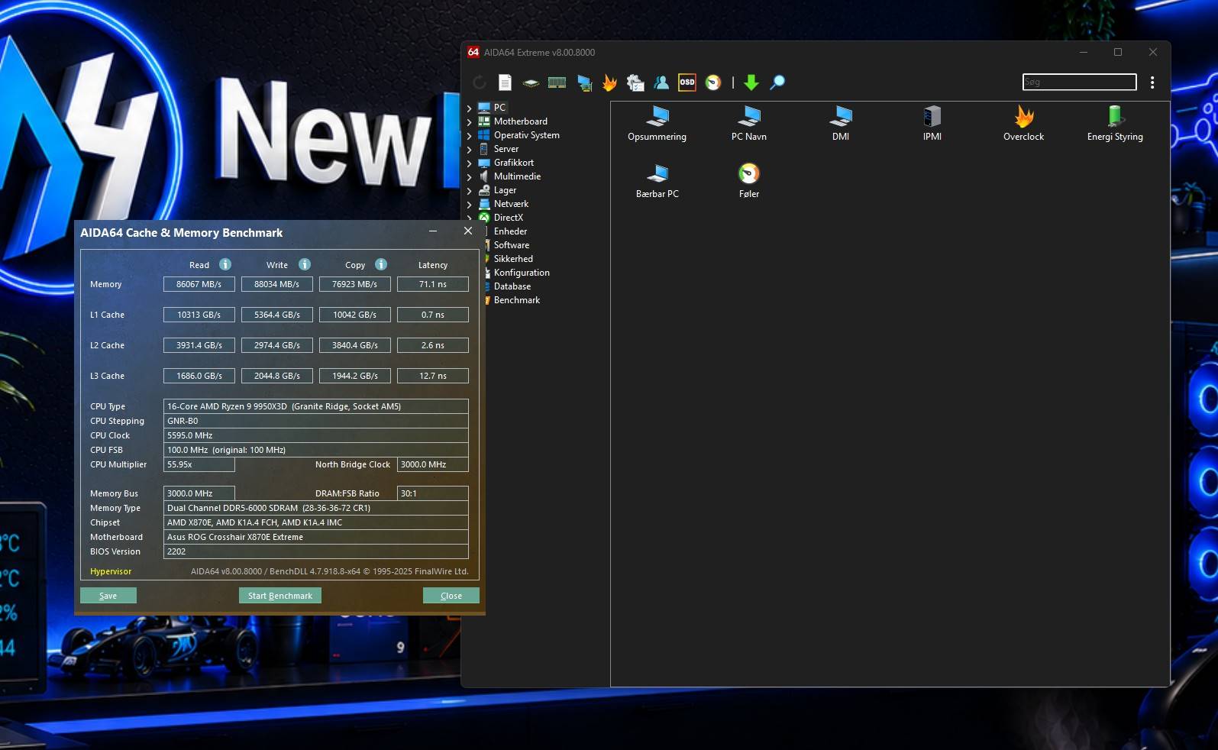Open the three-dot menu in AIDA64
Image resolution: width=1218 pixels, height=750 pixels.
point(1152,82)
